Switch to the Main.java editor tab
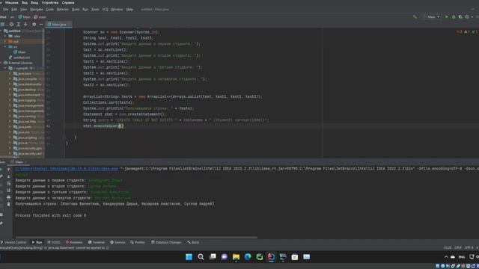Screen dimensions: 479x269 tap(58, 25)
